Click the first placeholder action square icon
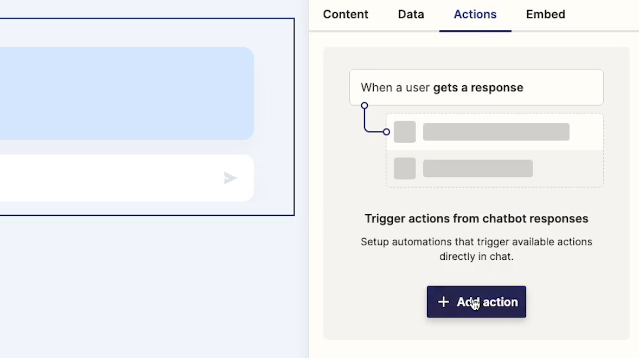The height and width of the screenshot is (358, 639). point(405,132)
